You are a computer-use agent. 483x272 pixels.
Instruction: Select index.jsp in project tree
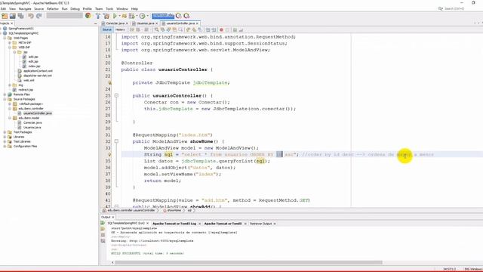(34, 66)
